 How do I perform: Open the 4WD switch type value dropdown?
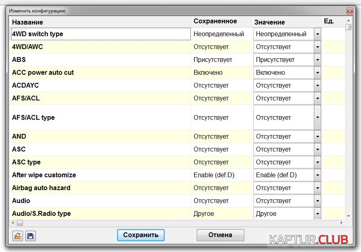point(318,34)
